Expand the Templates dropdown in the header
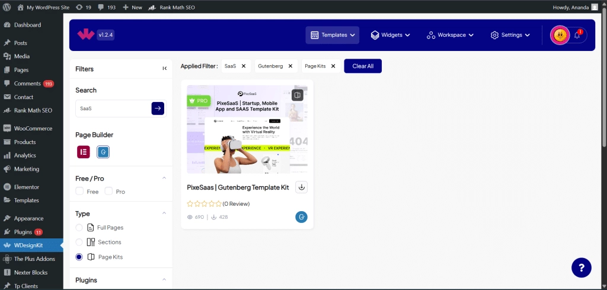Screen dimensions: 607x290 click(333, 35)
